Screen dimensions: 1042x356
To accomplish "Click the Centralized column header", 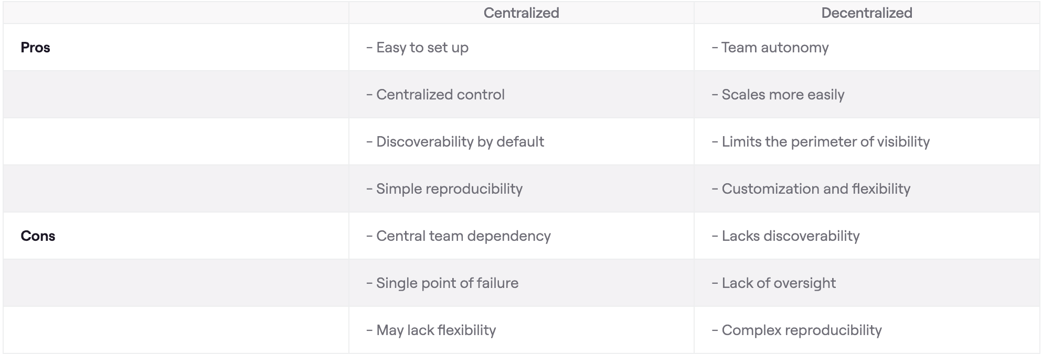I will point(521,13).
